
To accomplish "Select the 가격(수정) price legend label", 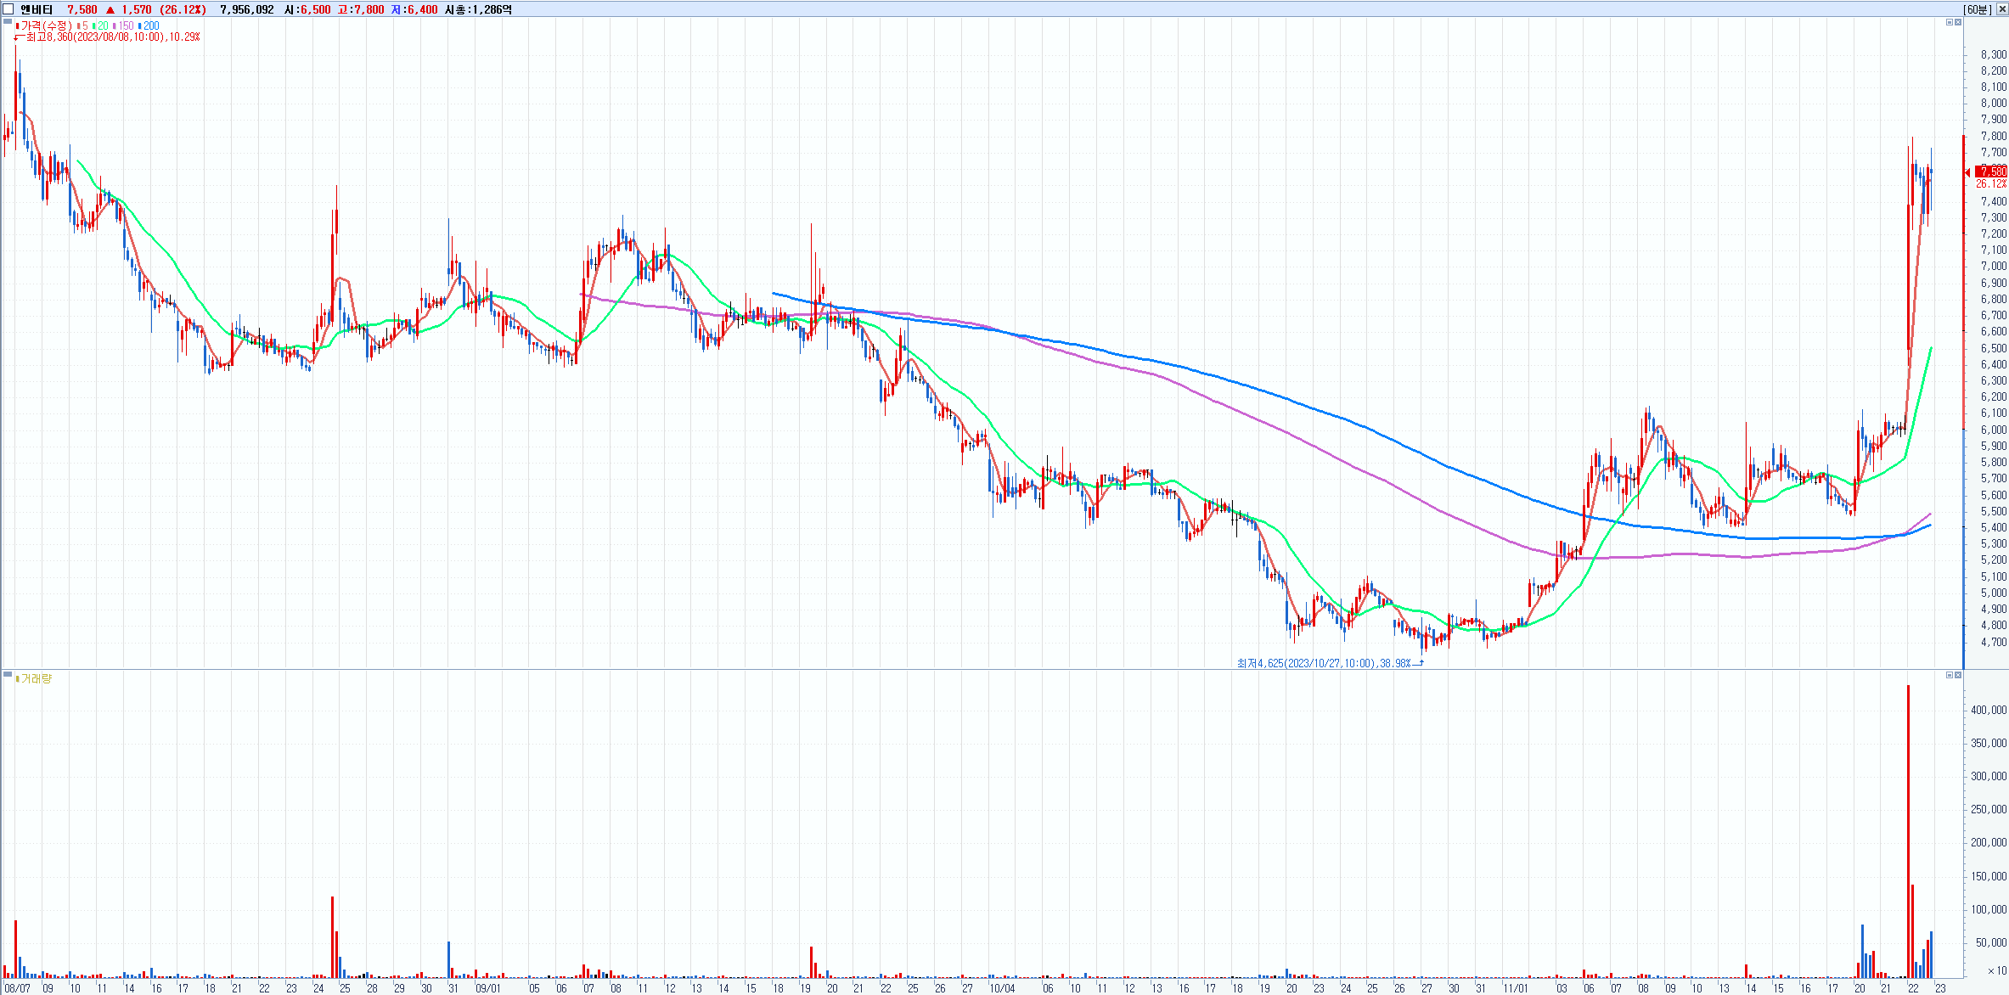I will 46,25.
